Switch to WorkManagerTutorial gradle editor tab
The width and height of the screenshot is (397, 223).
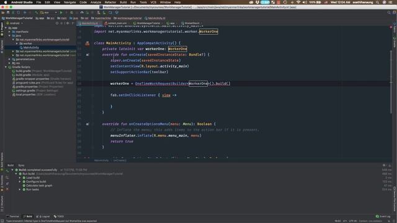tap(148, 24)
